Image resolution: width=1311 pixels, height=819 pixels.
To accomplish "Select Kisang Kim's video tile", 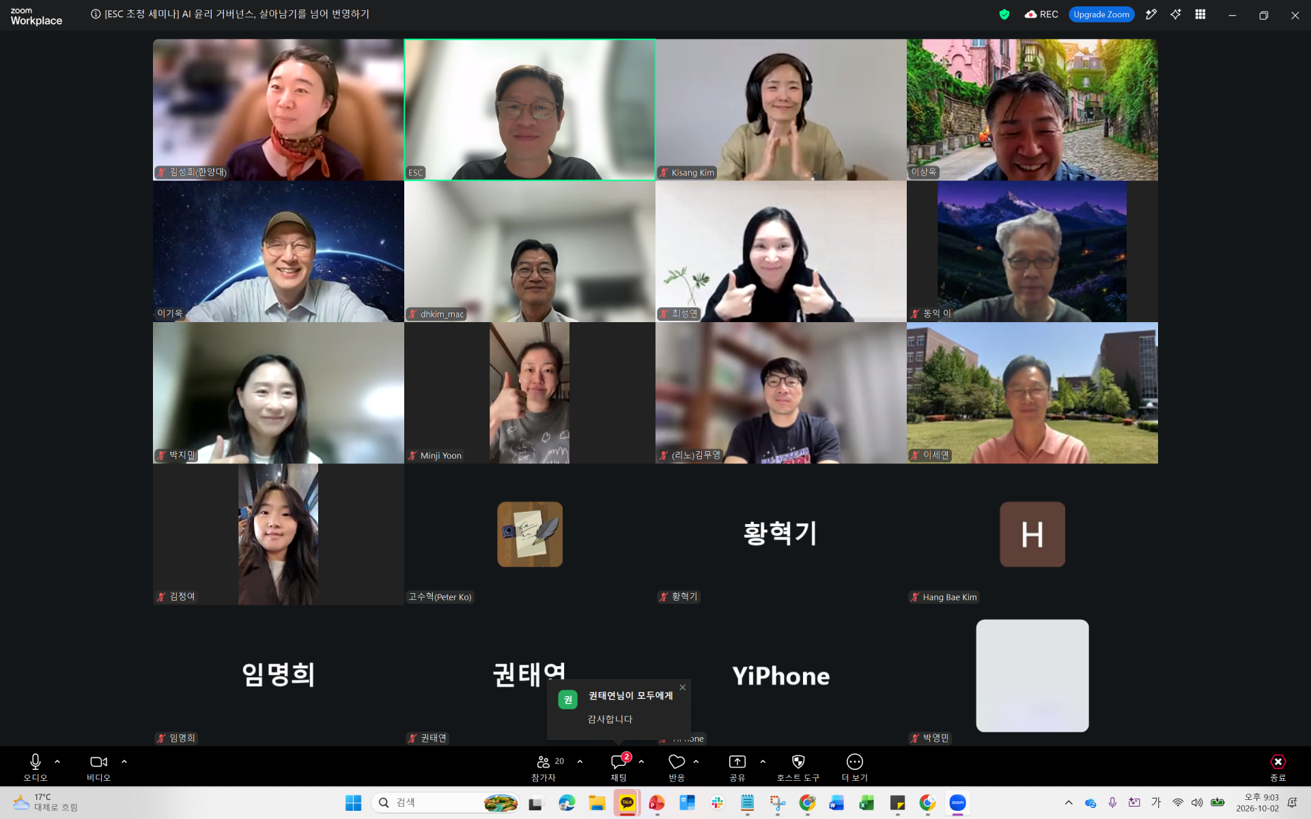I will click(781, 110).
